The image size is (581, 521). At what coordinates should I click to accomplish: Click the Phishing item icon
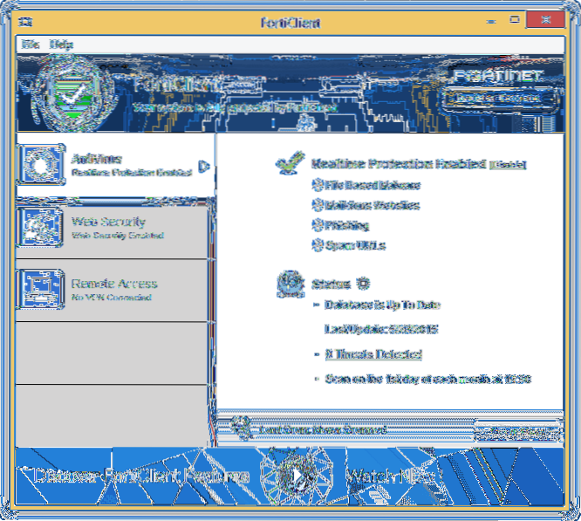click(317, 225)
